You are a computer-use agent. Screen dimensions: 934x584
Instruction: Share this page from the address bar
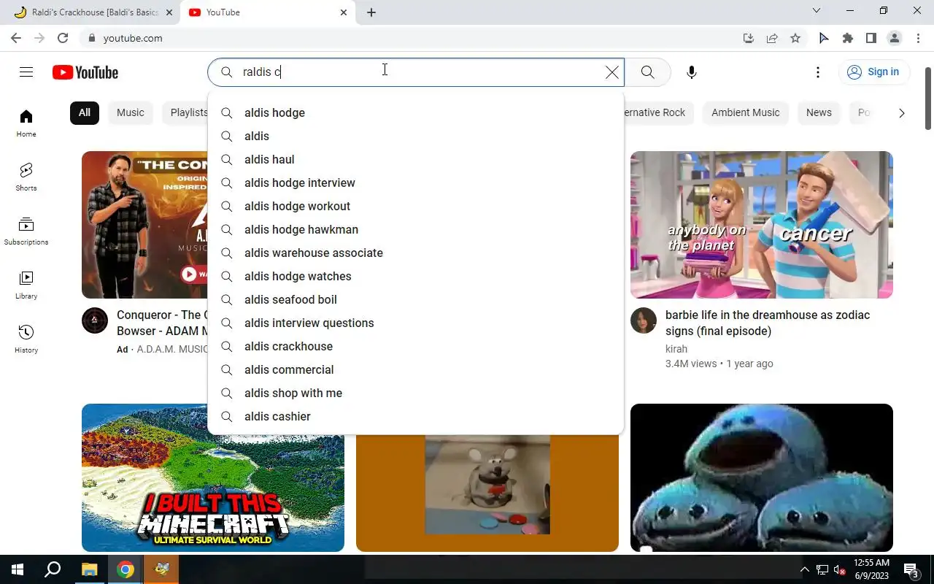tap(772, 38)
